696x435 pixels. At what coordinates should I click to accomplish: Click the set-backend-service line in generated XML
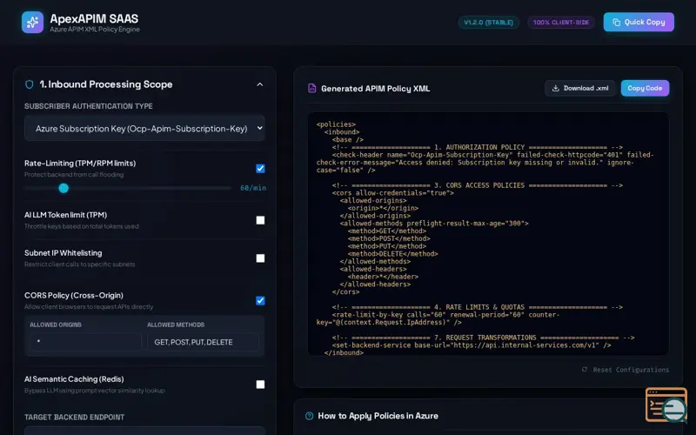point(472,345)
